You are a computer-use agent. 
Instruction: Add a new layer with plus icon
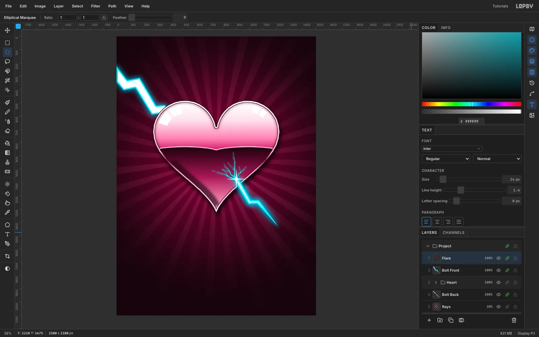pyautogui.click(x=429, y=320)
